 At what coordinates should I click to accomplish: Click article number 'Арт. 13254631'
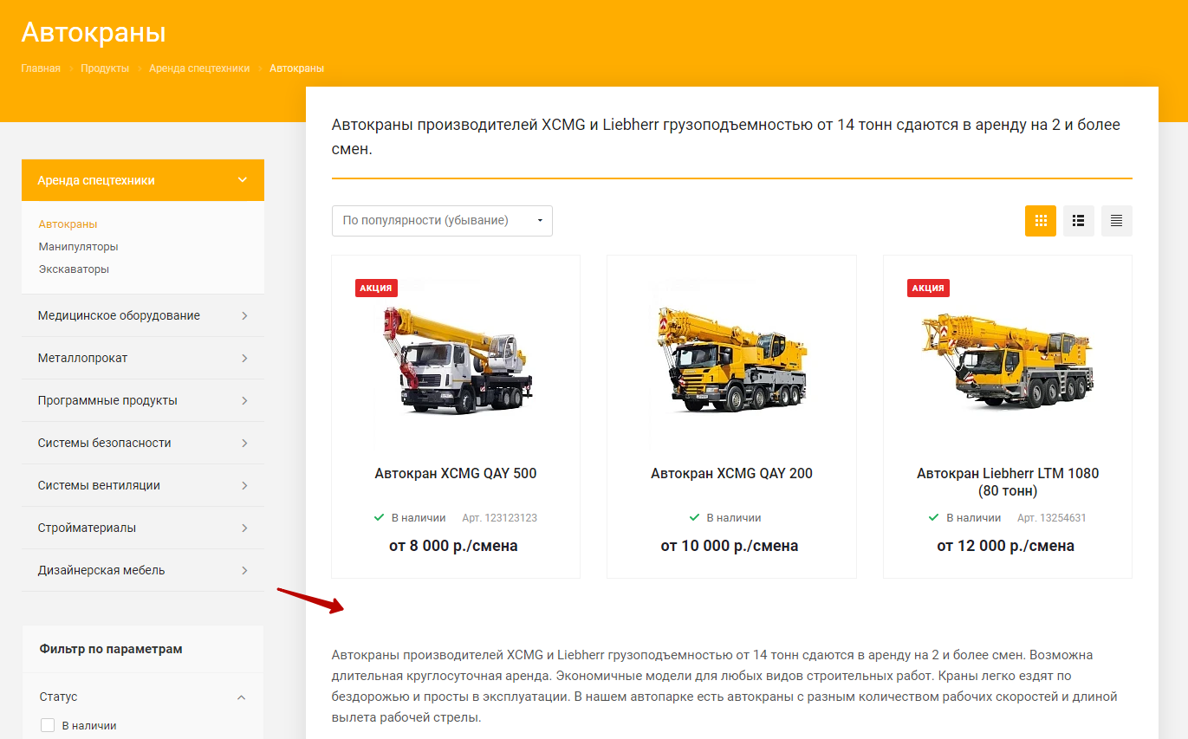coord(1052,518)
